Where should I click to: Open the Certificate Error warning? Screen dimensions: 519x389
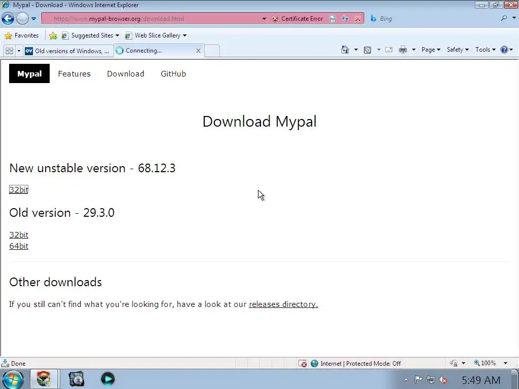click(x=297, y=19)
